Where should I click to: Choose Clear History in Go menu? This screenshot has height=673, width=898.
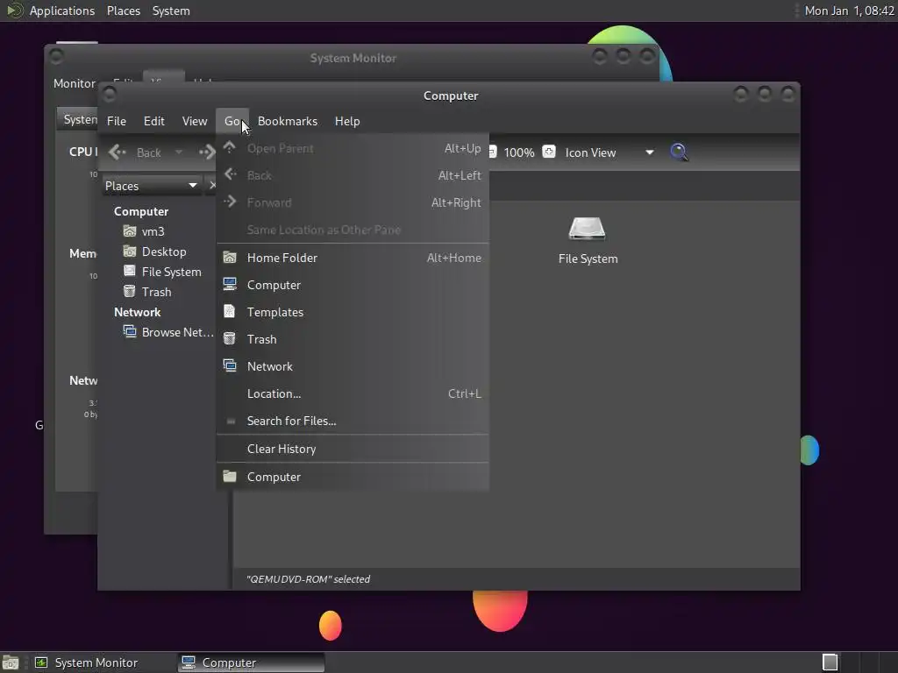coord(353,449)
